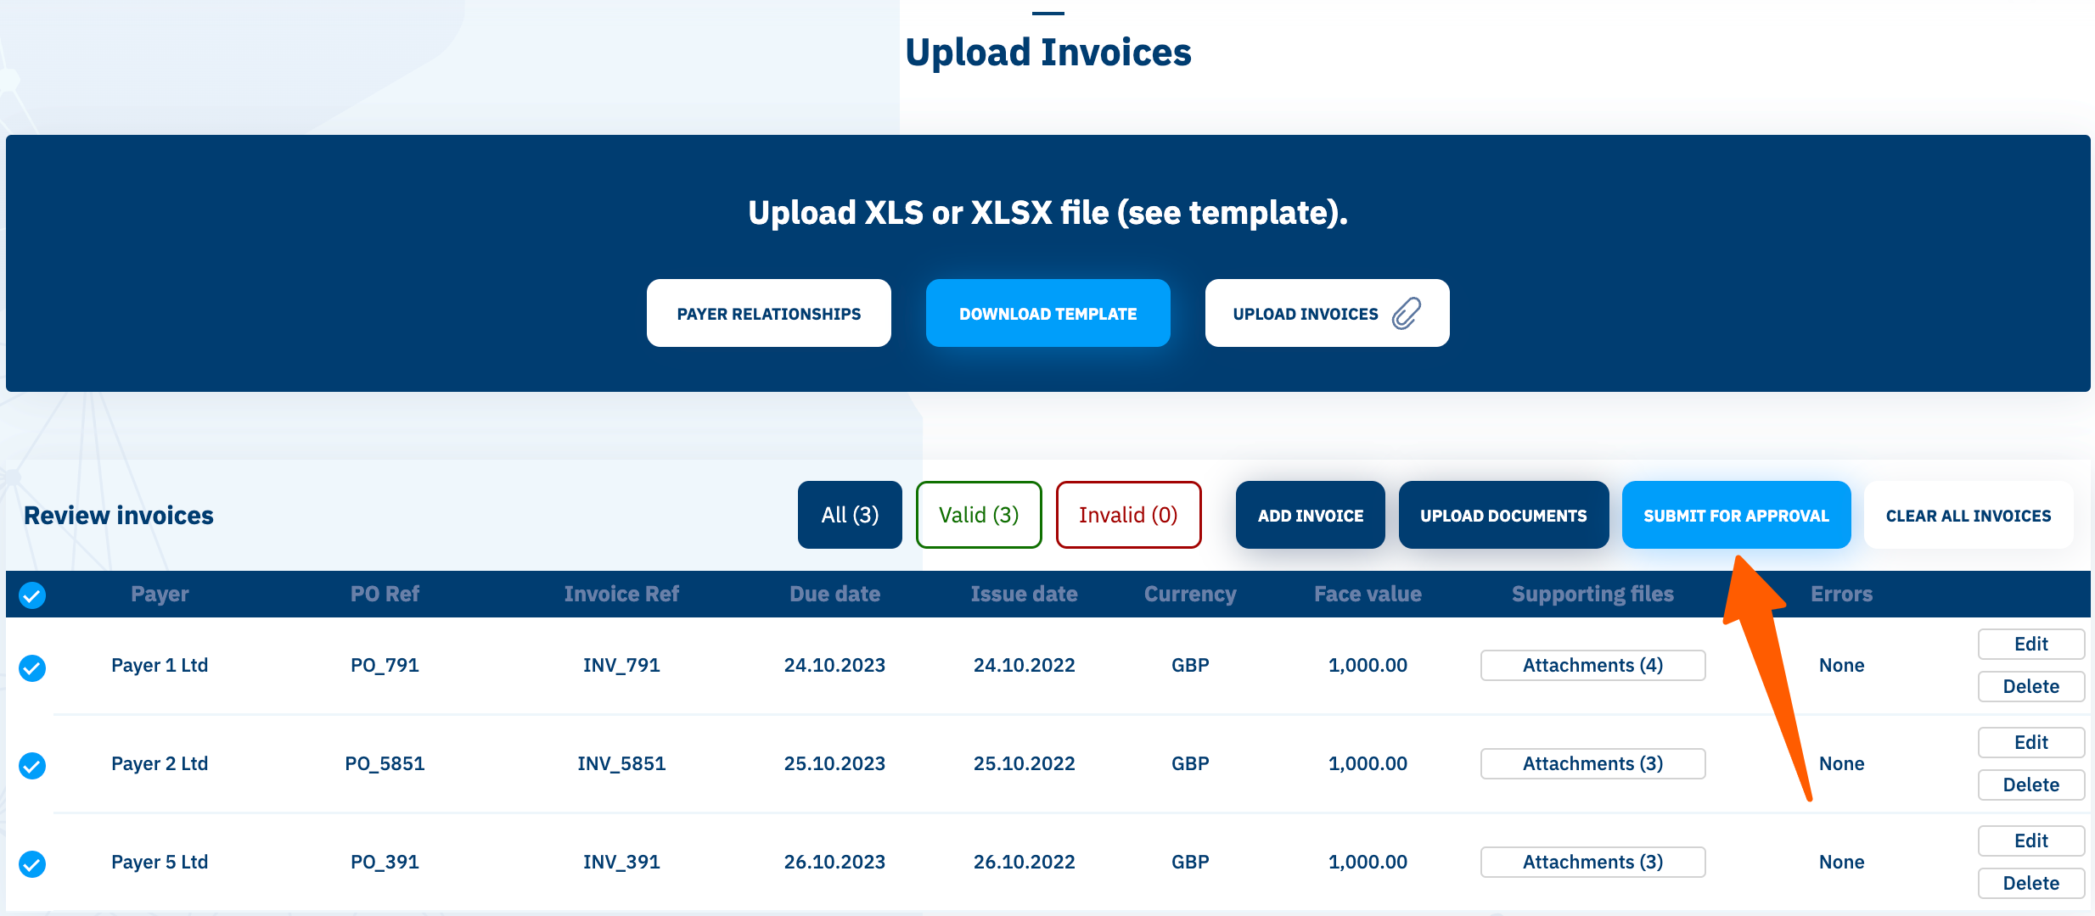This screenshot has height=916, width=2095.
Task: Click the Due date column header
Action: coord(834,594)
